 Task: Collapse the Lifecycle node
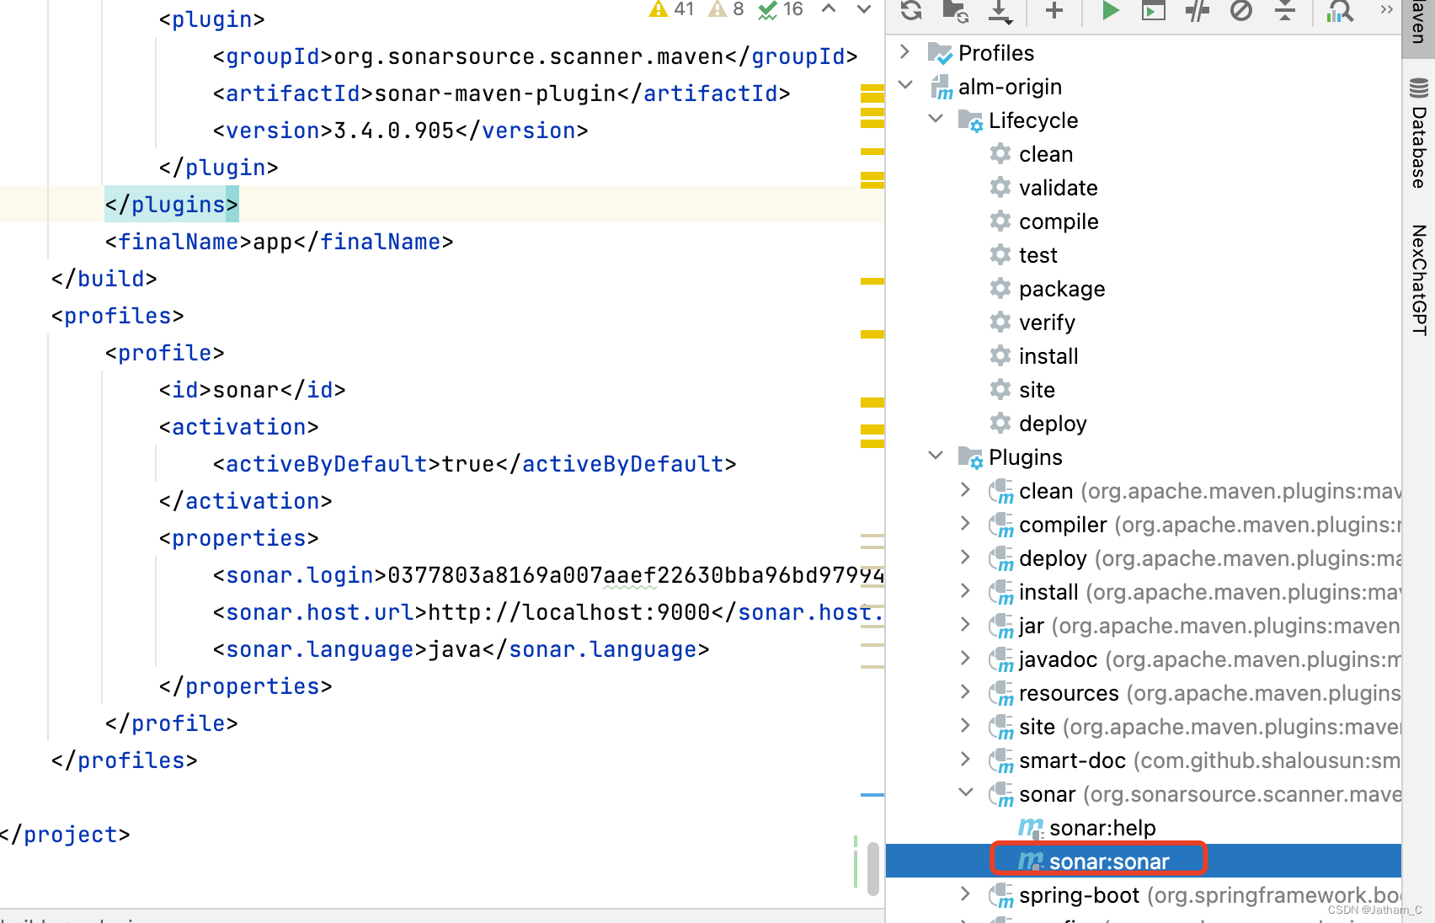click(x=936, y=119)
